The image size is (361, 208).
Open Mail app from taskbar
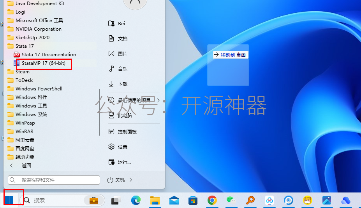[x=174, y=200]
